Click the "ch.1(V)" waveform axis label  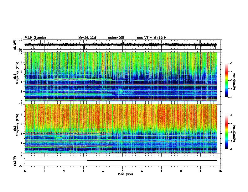point(15,45)
